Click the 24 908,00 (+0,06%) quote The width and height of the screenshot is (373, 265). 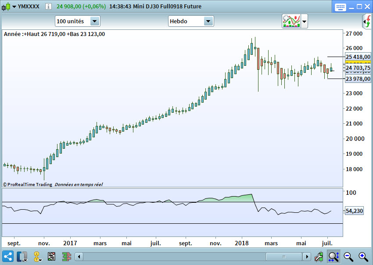81,7
